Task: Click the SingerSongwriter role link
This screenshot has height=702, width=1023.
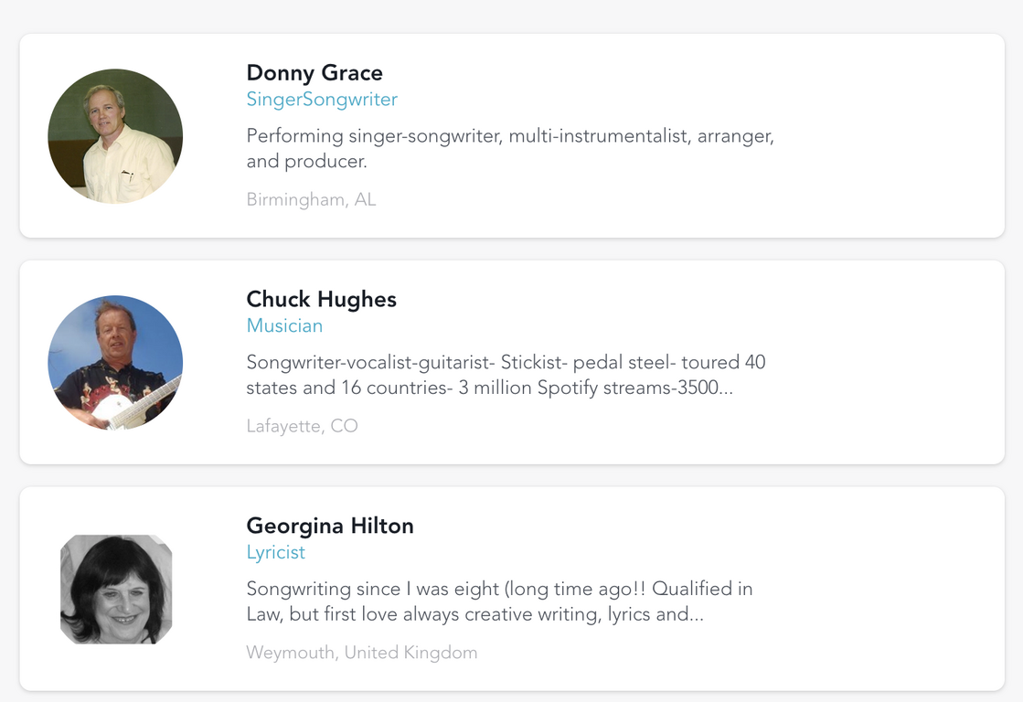Action: (322, 100)
